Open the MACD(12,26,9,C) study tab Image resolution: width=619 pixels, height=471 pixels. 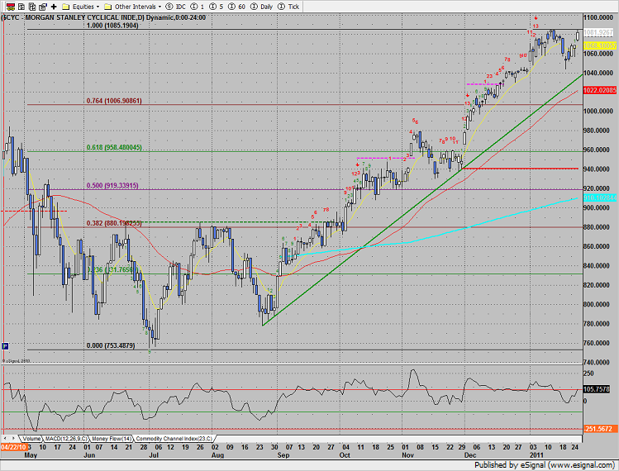66,439
